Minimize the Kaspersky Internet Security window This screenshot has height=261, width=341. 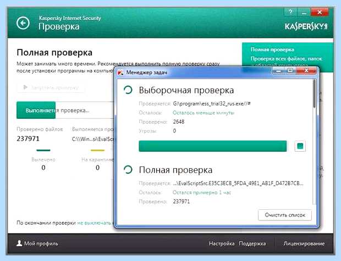[x=304, y=12]
